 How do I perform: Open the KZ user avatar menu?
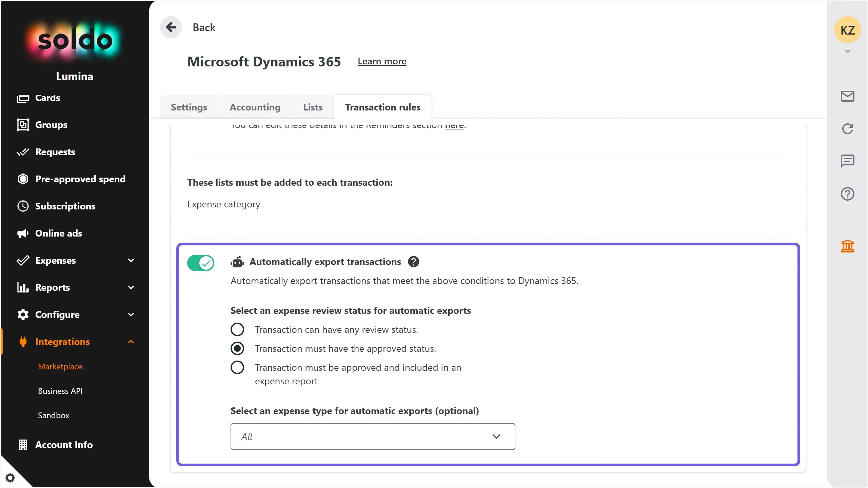coord(847,30)
